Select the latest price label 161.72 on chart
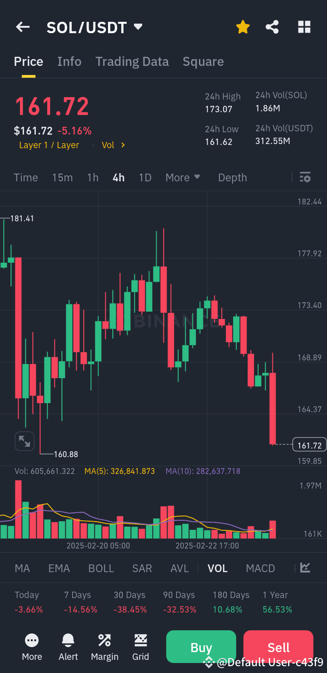The image size is (327, 673). pos(309,444)
